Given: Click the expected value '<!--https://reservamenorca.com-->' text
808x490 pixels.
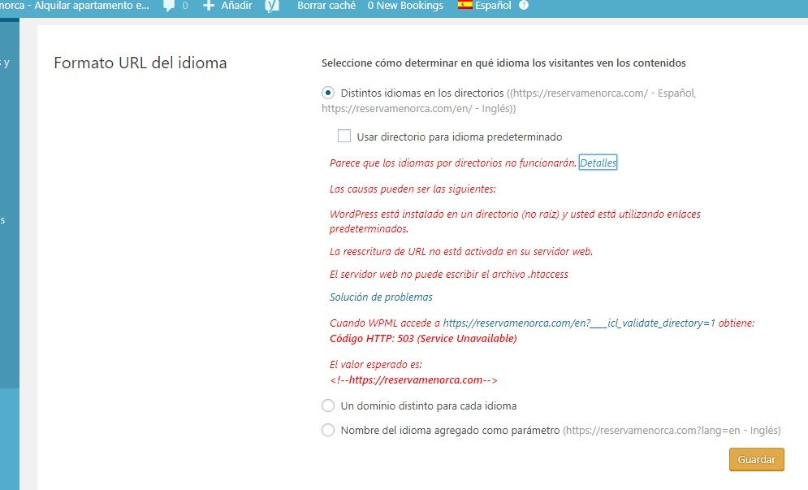Looking at the screenshot, I should coord(413,380).
